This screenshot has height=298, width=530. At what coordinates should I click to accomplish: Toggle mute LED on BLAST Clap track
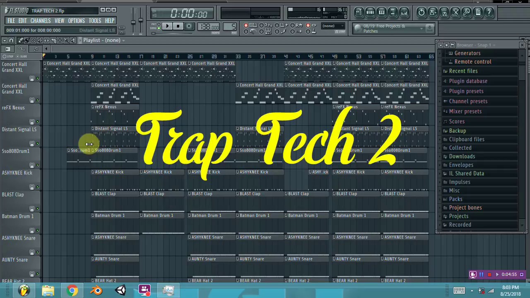click(x=37, y=209)
